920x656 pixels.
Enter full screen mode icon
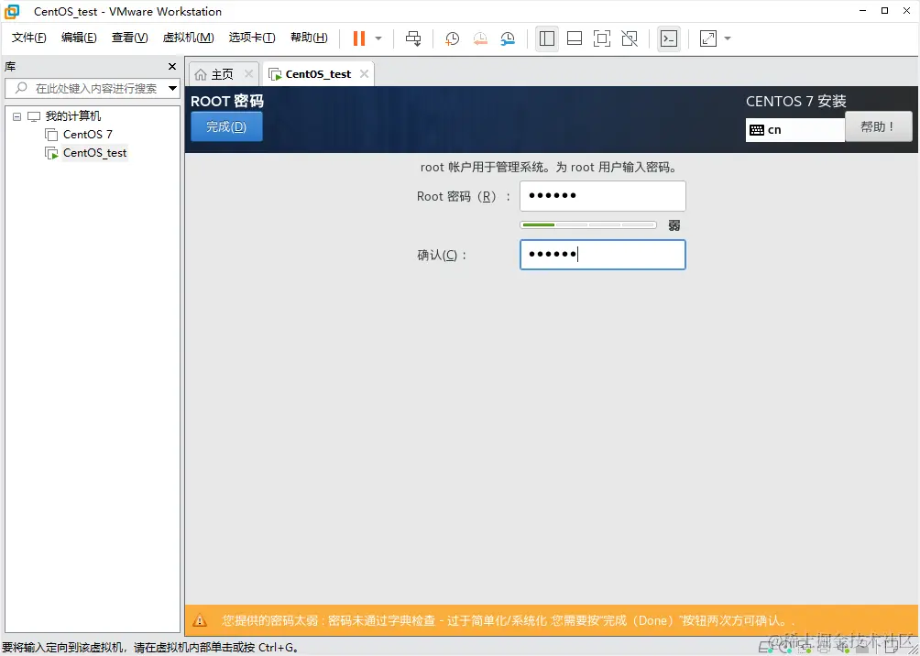(x=600, y=38)
